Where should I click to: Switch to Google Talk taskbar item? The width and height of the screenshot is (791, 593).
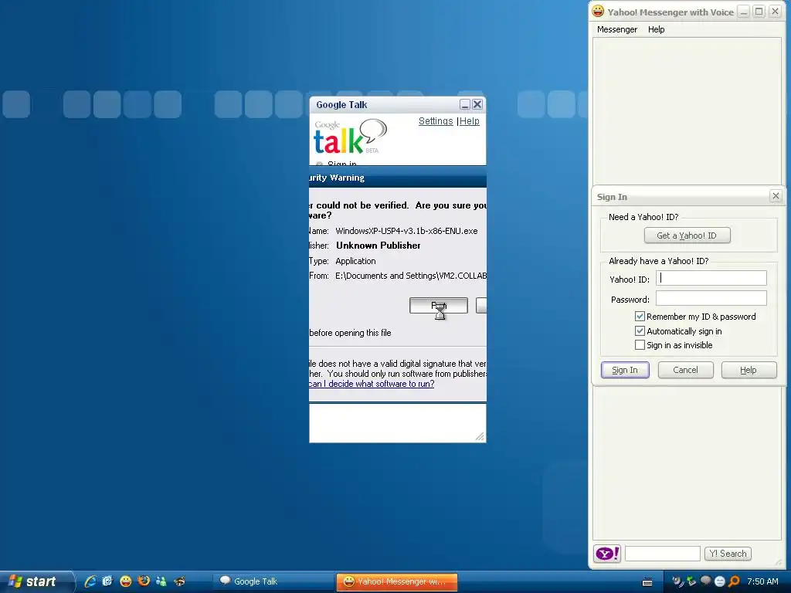coord(273,581)
